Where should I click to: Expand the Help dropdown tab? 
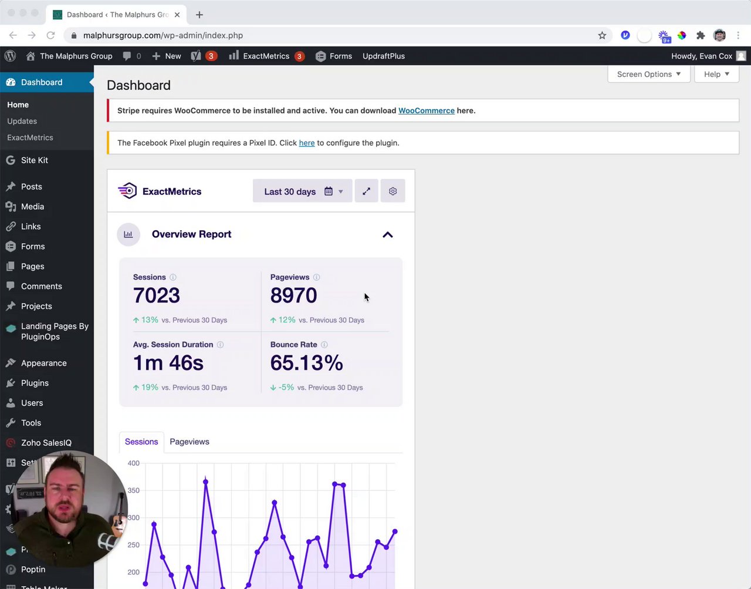coord(716,74)
